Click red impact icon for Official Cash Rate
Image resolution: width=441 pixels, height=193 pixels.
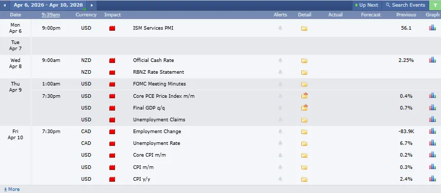(112, 60)
